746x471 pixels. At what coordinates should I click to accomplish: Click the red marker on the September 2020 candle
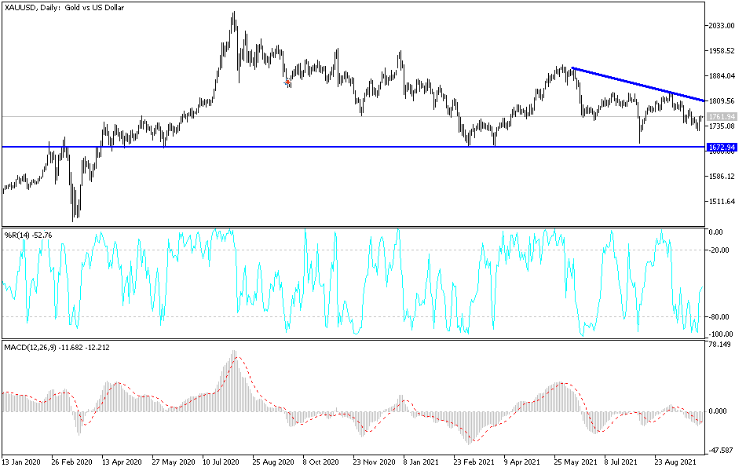pyautogui.click(x=288, y=82)
